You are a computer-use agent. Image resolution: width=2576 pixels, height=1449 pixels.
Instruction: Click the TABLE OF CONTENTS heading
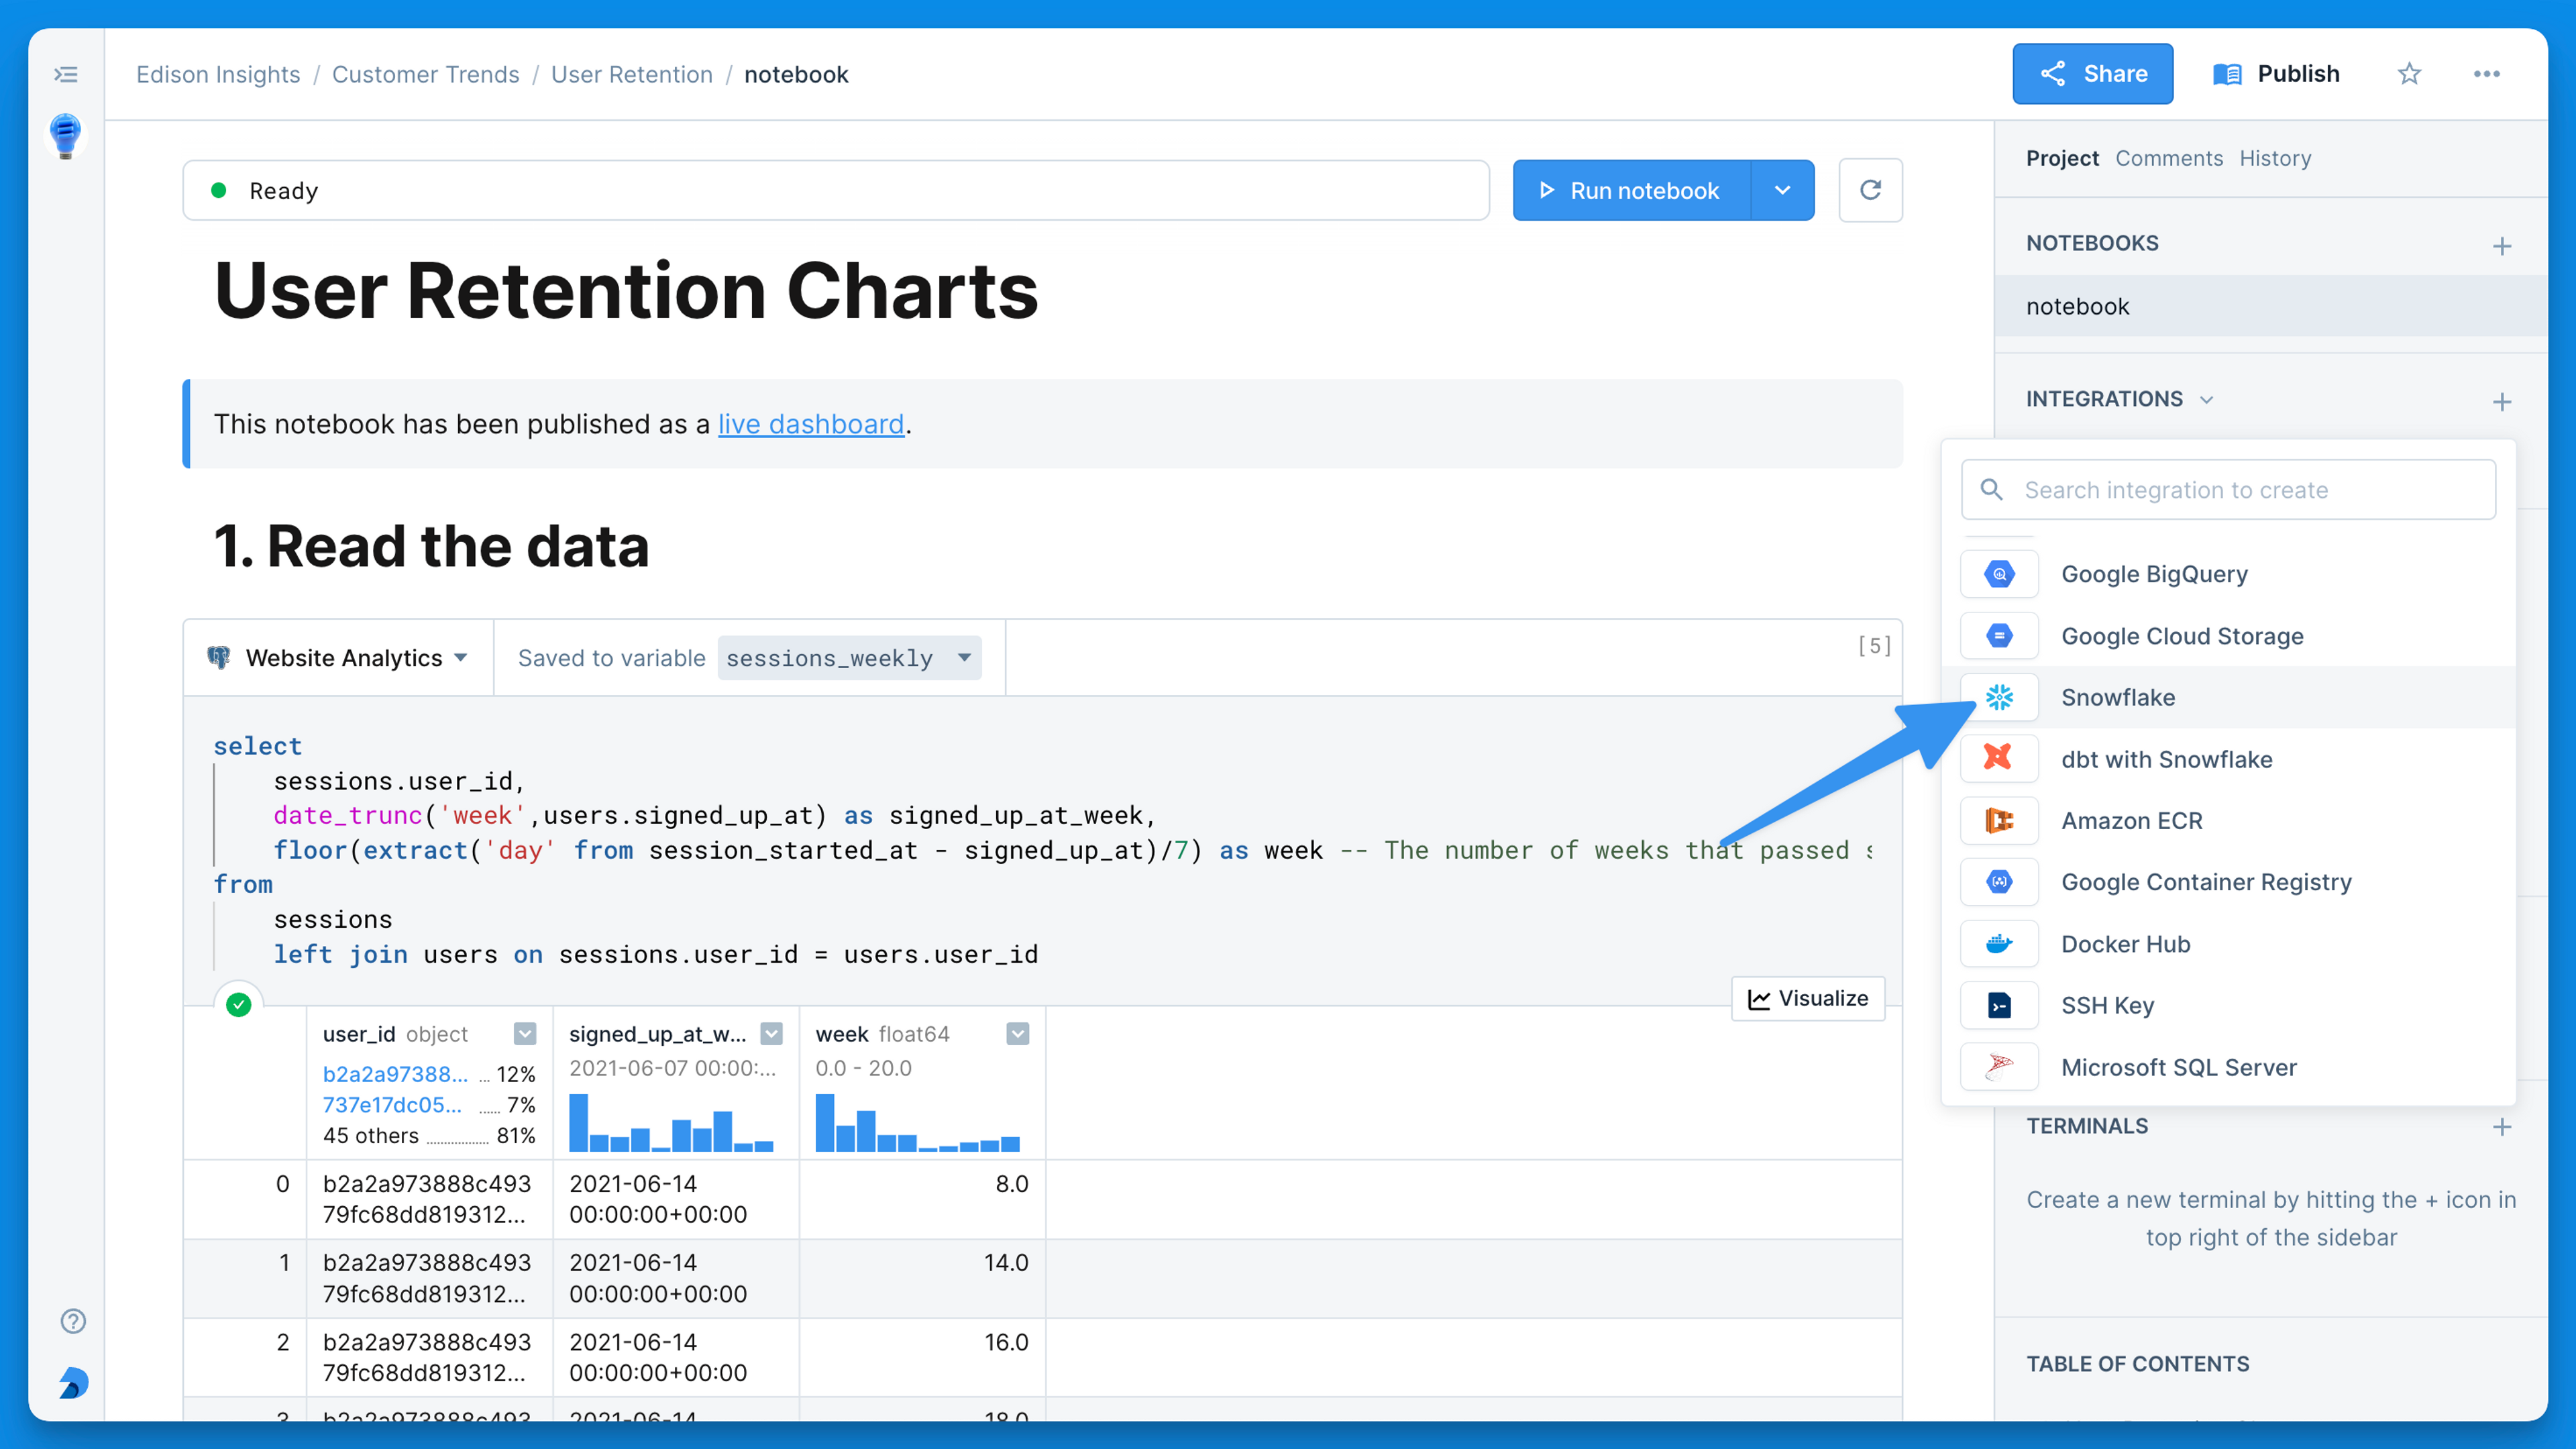(x=2137, y=1363)
